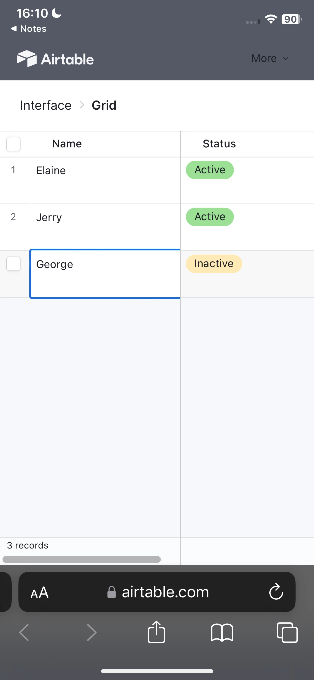Open Elaine's Active status dropdown
Viewport: 314px width, 680px height.
point(210,170)
